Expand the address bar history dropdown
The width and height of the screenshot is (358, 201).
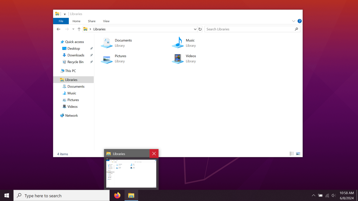click(195, 29)
